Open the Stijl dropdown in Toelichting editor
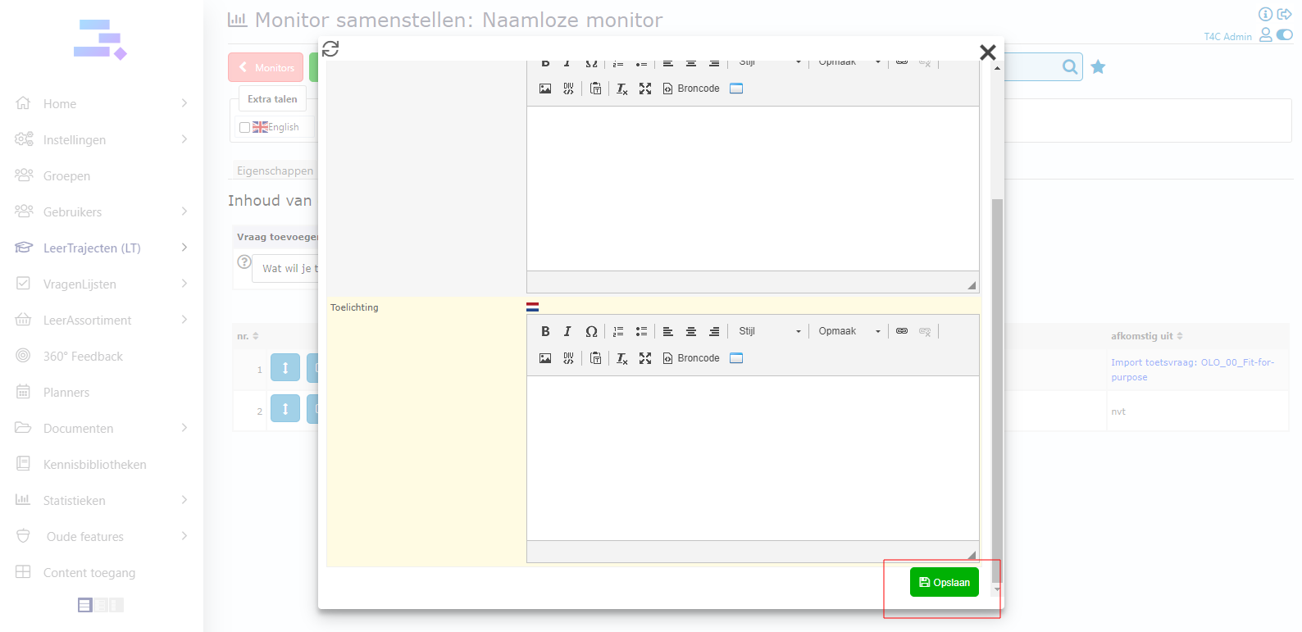Image resolution: width=1302 pixels, height=632 pixels. coord(769,331)
